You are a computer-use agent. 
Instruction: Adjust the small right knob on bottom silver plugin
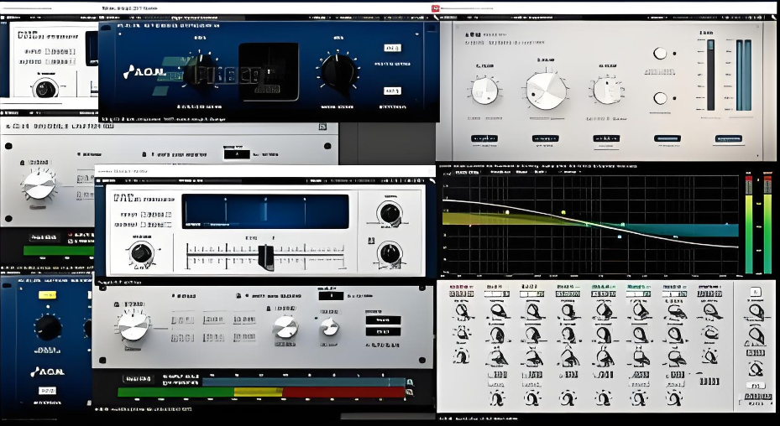329,326
